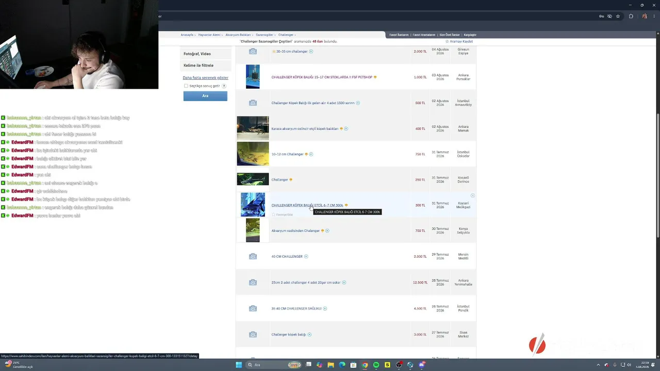Image resolution: width=660 pixels, height=371 pixels.
Task: Open Karşılaştır menu item
Action: tap(470, 35)
